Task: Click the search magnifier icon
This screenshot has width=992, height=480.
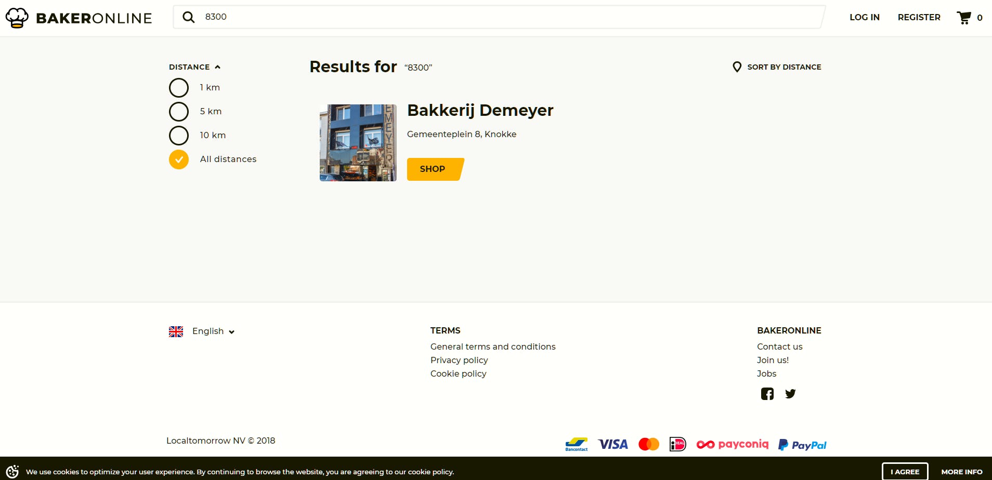Action: point(188,17)
